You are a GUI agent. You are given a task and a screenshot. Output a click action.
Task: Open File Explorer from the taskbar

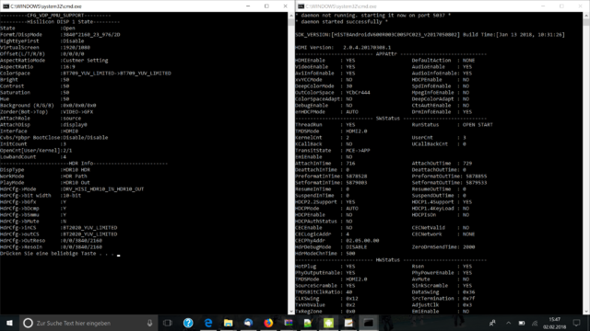[x=228, y=323]
